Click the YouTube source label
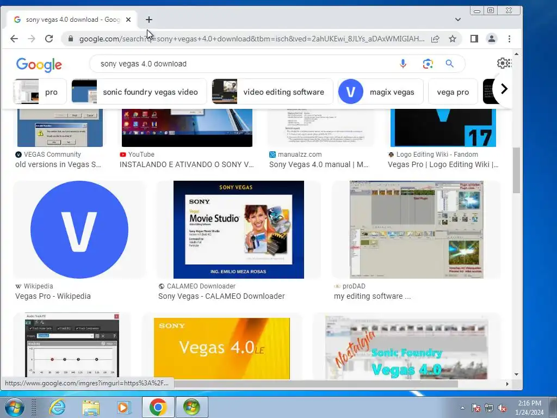557x418 pixels. [137, 154]
